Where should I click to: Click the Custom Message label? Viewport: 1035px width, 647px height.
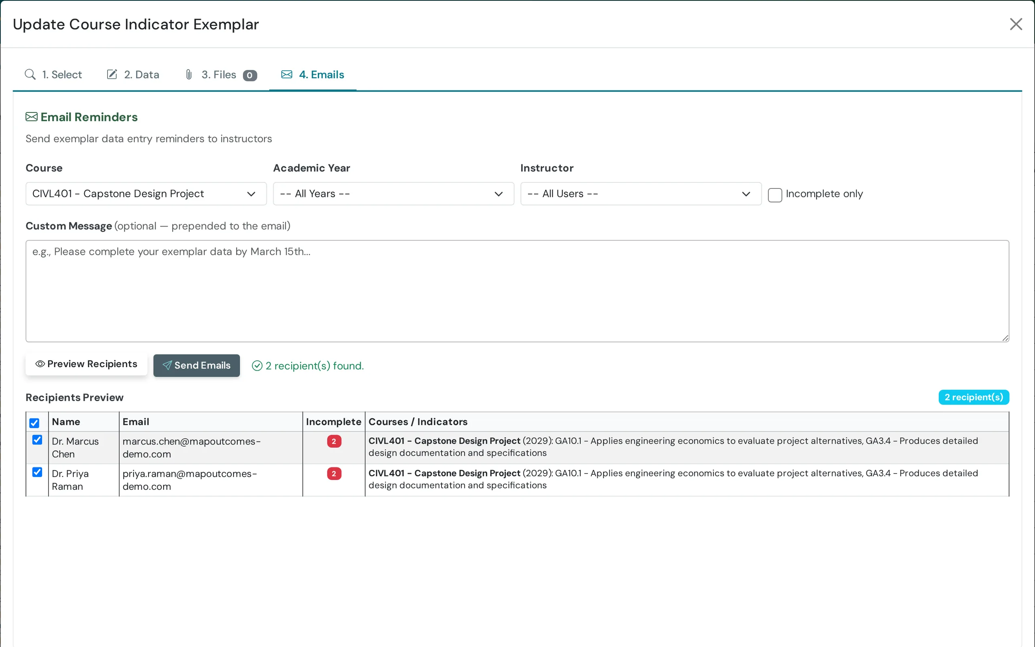(x=69, y=226)
